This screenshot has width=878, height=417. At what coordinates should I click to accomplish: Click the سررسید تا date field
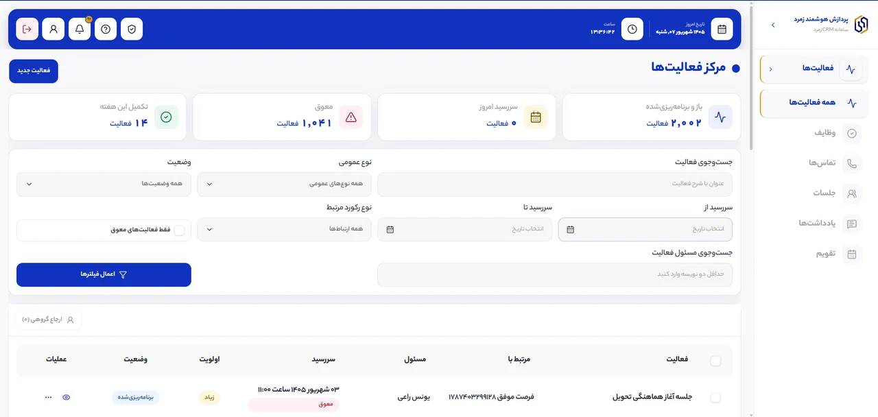(464, 230)
